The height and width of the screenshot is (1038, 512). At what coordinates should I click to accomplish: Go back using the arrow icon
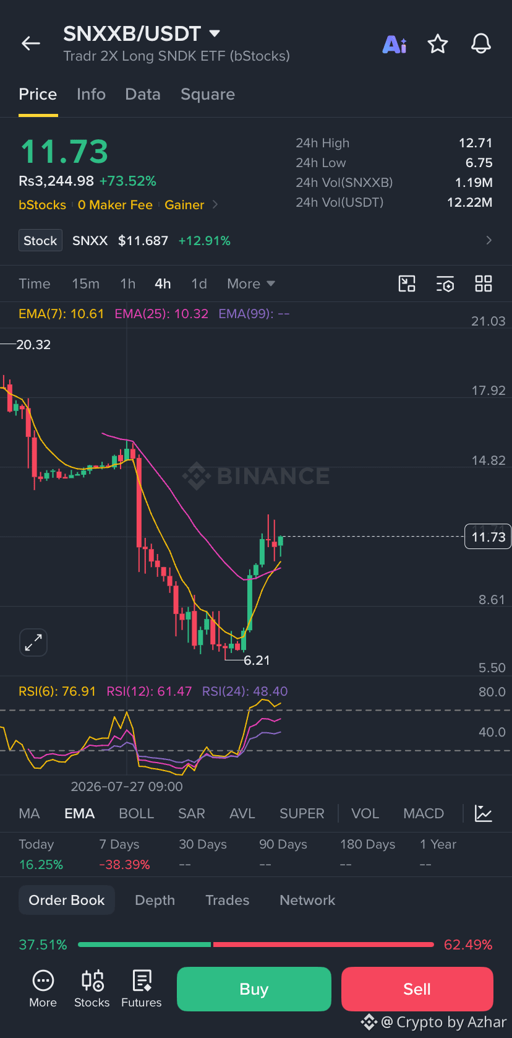pos(31,43)
